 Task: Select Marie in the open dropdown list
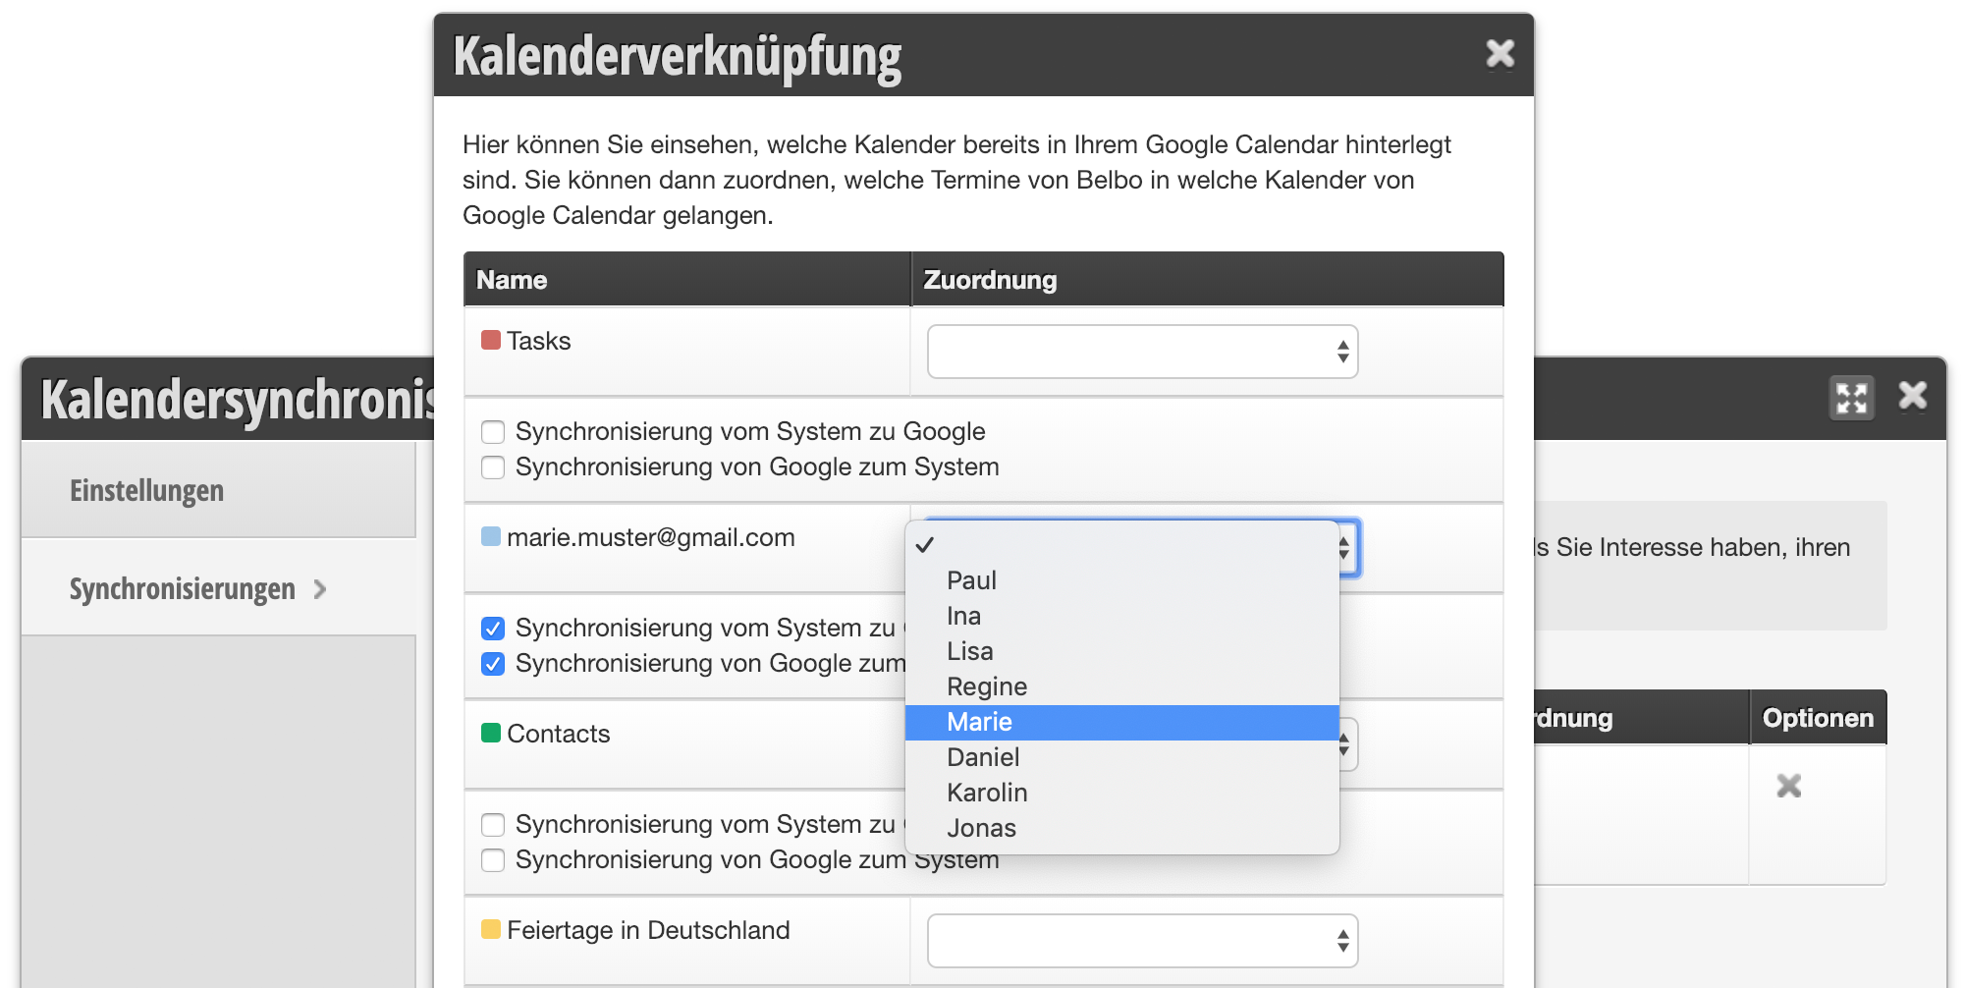[x=979, y=722]
